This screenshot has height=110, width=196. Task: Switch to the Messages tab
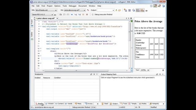click(79, 104)
